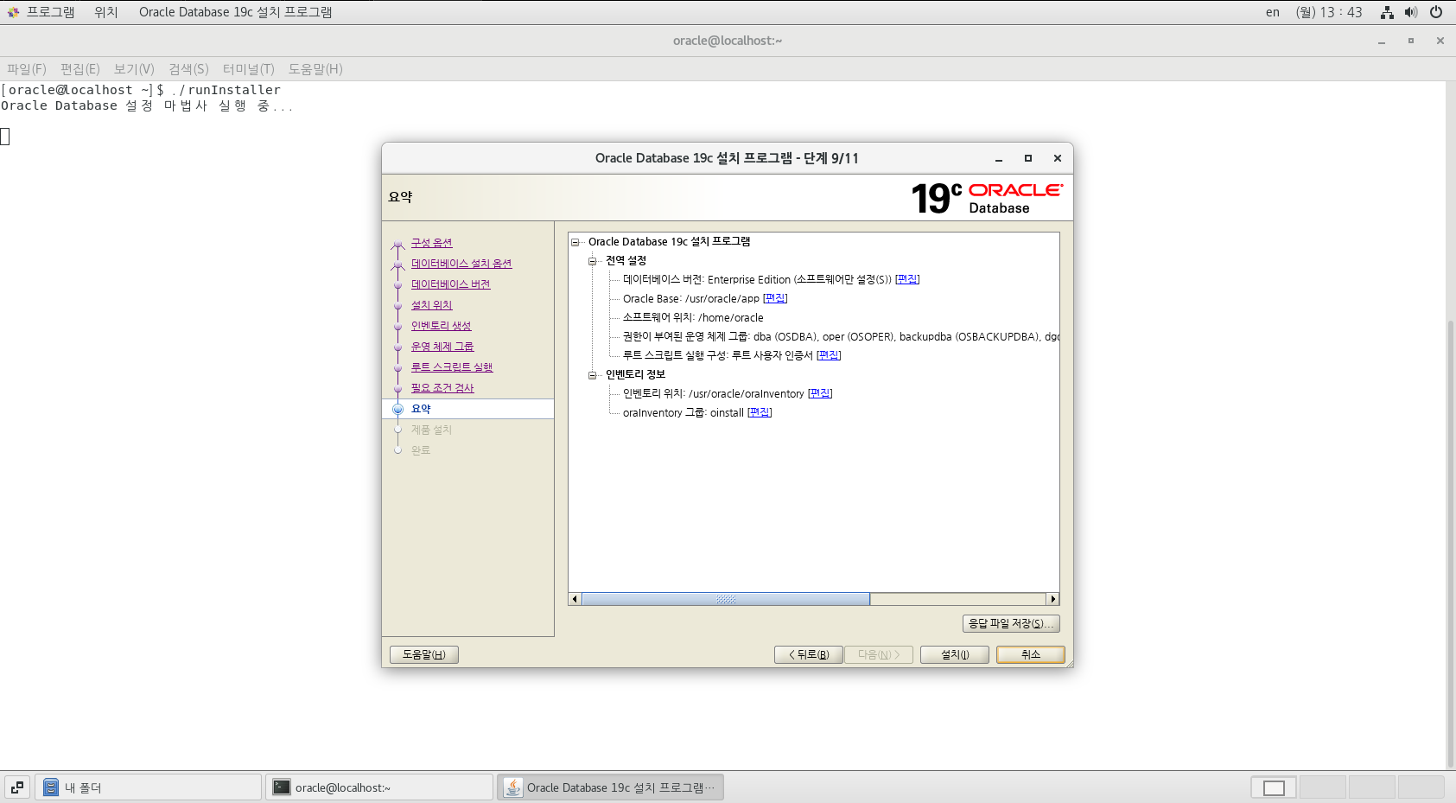The height and width of the screenshot is (803, 1456).
Task: Click the network status icon in top bar
Action: coord(1387,12)
